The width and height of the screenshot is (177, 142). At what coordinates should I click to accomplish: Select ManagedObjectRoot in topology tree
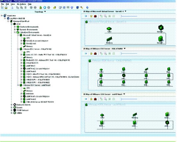pos(21,21)
